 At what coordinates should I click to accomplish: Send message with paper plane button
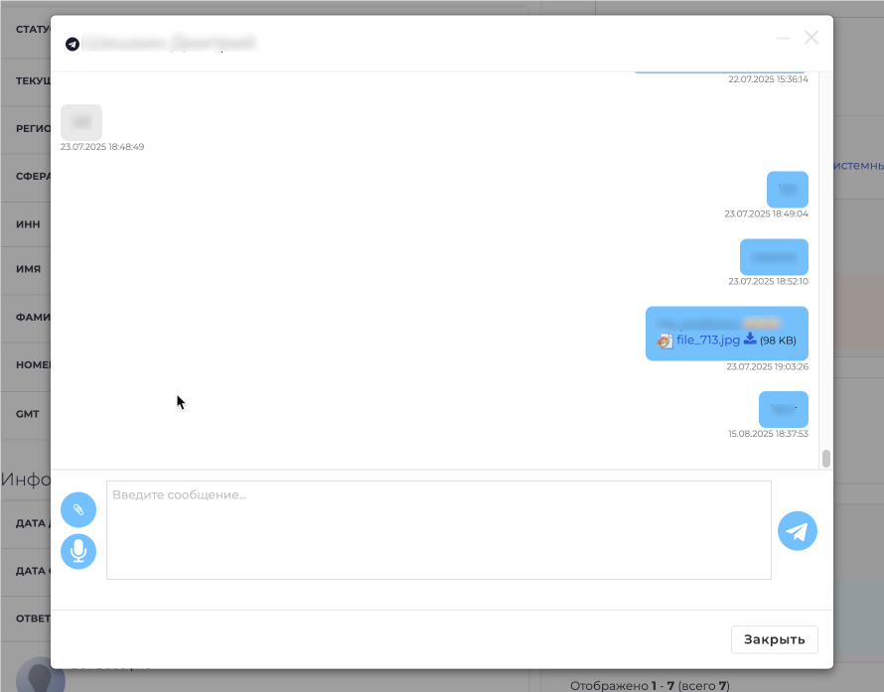pos(798,531)
